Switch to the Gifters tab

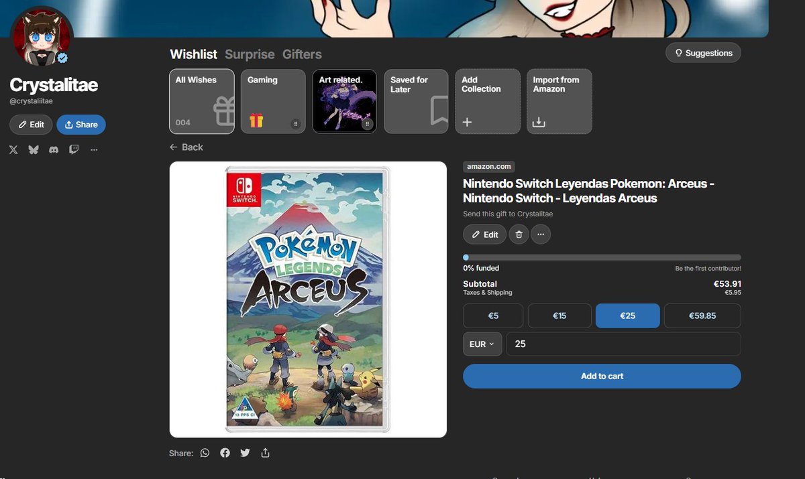tap(302, 54)
